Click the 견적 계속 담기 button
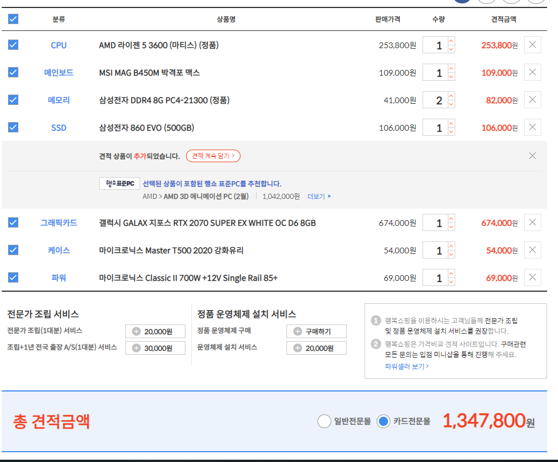 [213, 156]
